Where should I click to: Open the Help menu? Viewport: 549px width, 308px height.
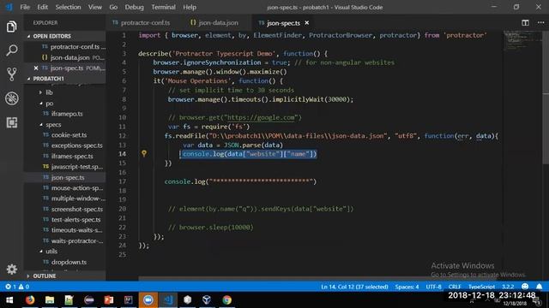point(190,7)
